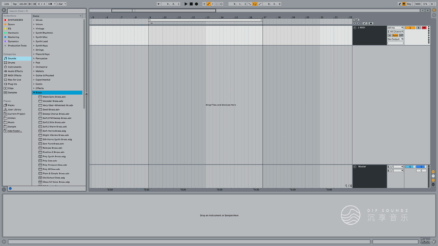Toggle the 1 MIDI track activator
The image size is (438, 246).
point(410,27)
